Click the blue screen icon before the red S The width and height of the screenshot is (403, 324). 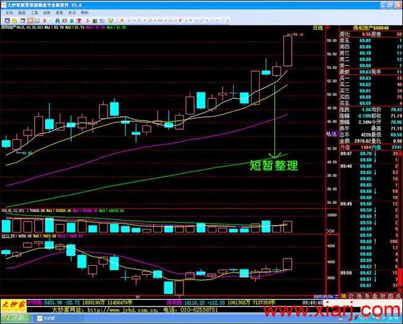pyautogui.click(x=37, y=20)
